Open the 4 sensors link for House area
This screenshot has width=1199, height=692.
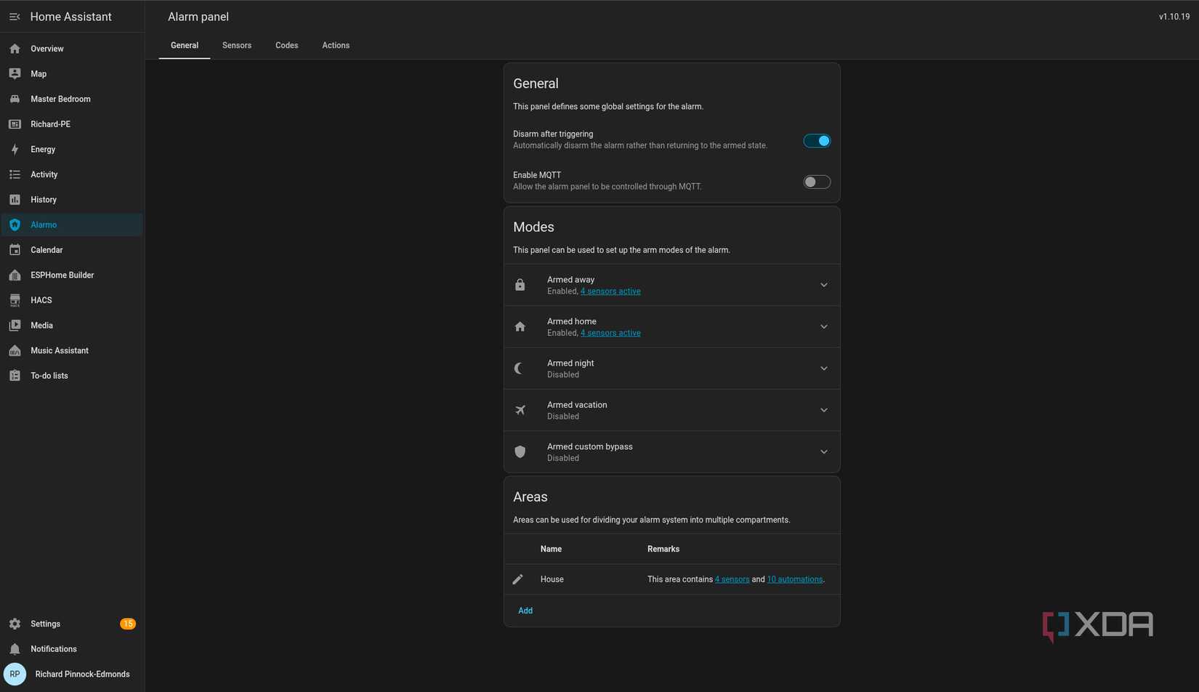(x=732, y=580)
